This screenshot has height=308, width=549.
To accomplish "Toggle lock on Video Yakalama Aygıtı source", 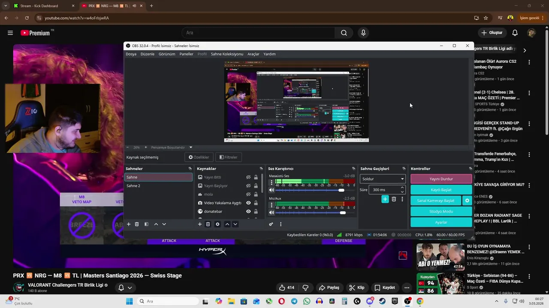I will [x=256, y=203].
